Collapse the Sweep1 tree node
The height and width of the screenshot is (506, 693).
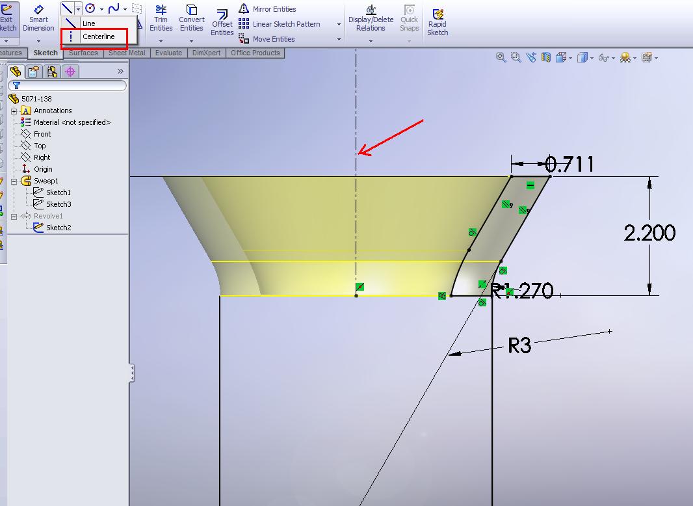pyautogui.click(x=14, y=181)
